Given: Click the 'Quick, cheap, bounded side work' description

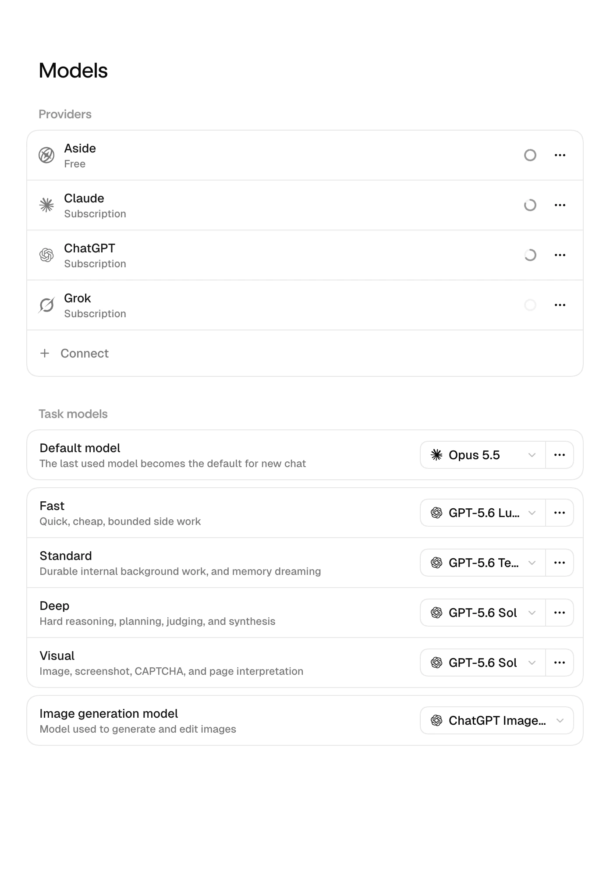Looking at the screenshot, I should tap(120, 521).
